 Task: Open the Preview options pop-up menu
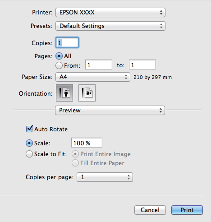pos(110,110)
